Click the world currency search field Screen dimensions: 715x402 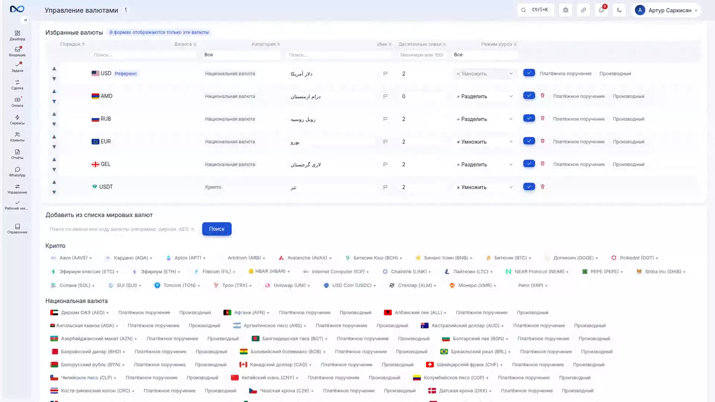pos(122,229)
